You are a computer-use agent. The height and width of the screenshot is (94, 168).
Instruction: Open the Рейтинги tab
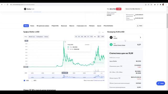(x=92, y=26)
